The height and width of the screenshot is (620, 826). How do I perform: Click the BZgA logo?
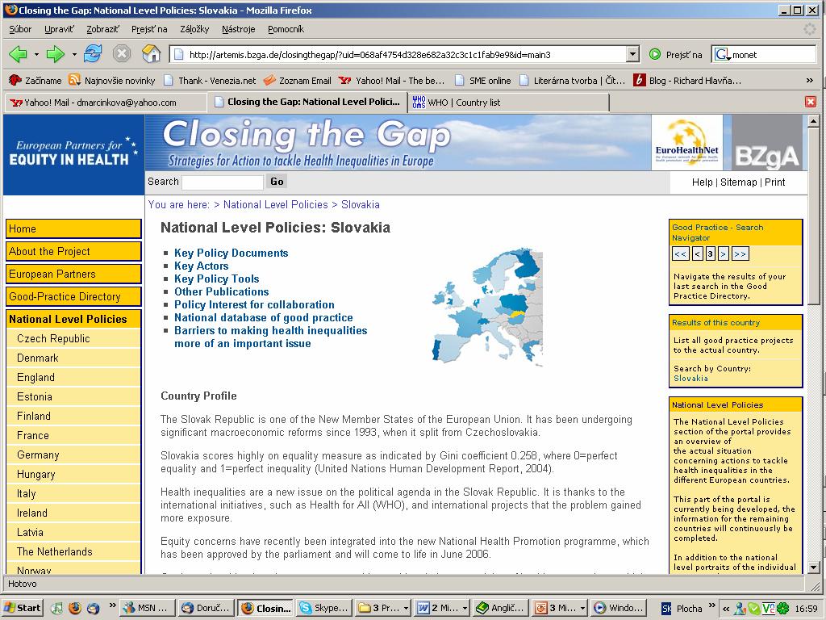pos(767,143)
